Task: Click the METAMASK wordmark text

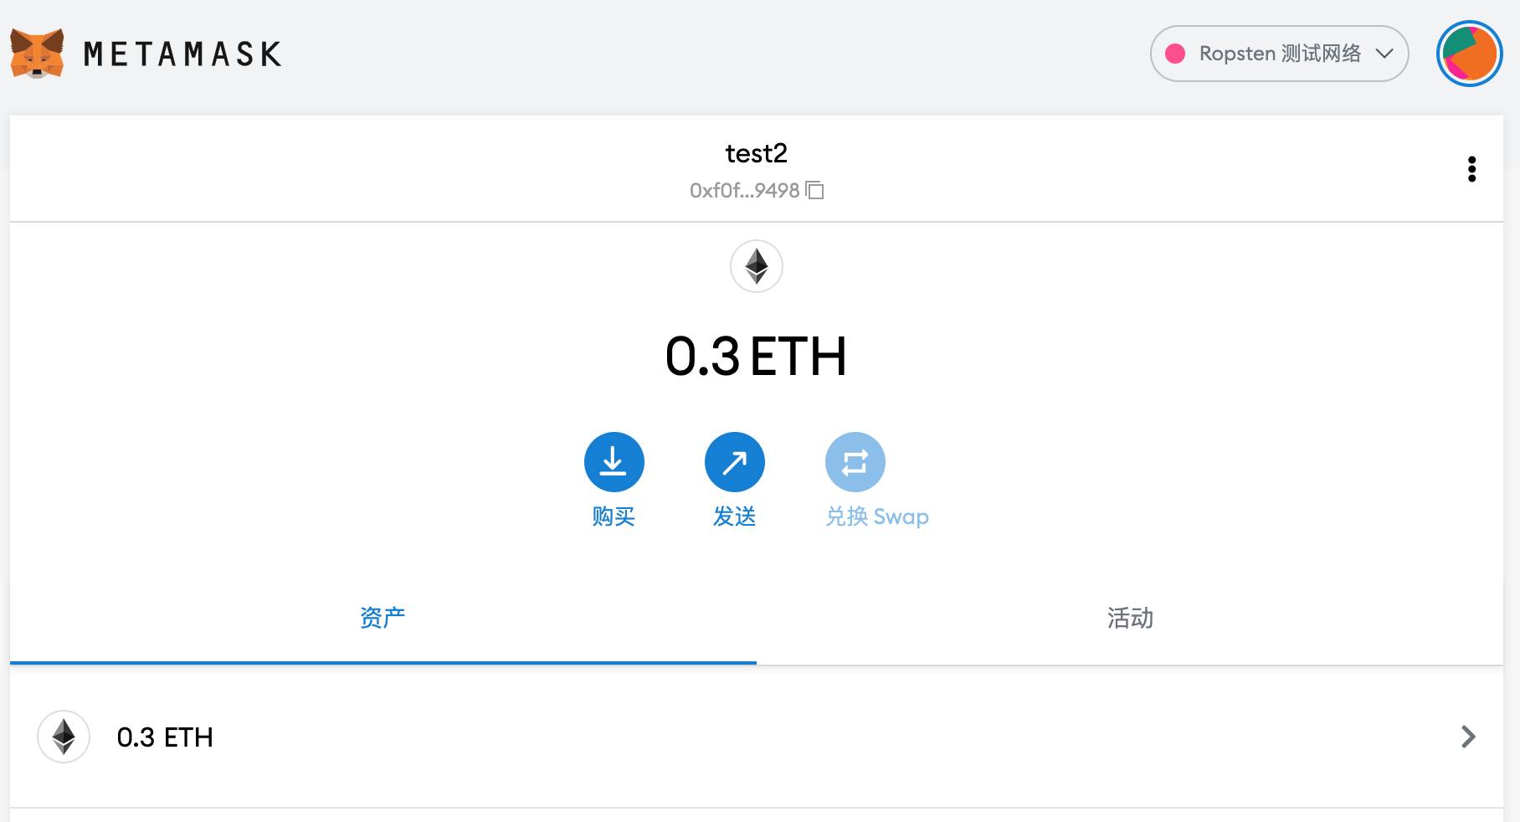Action: (181, 53)
